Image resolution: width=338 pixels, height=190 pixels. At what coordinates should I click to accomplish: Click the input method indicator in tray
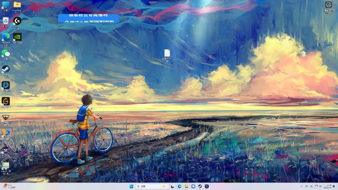311,186
